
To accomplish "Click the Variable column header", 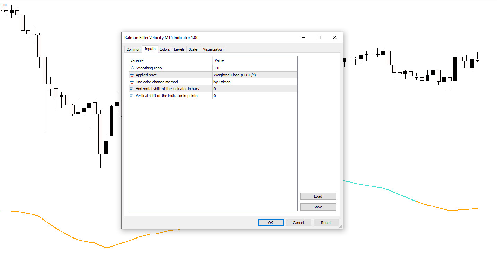I will (x=171, y=60).
